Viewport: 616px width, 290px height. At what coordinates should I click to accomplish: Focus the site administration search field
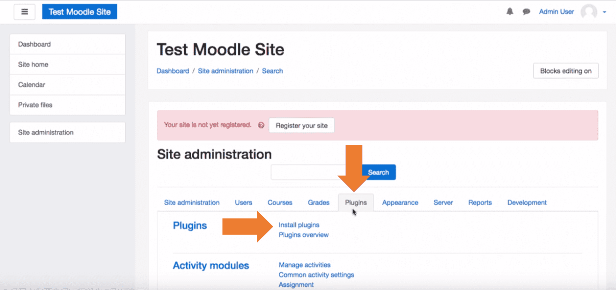coord(316,172)
